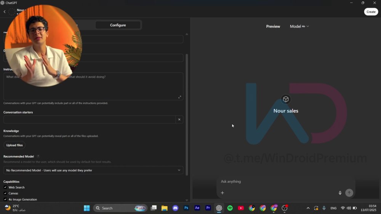Click Nour sales cube icon in preview
Viewport: 381px width, 214px height.
(x=286, y=99)
